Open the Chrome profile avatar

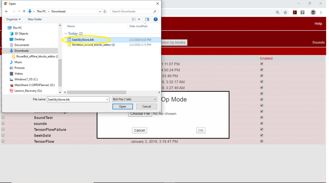point(313,12)
